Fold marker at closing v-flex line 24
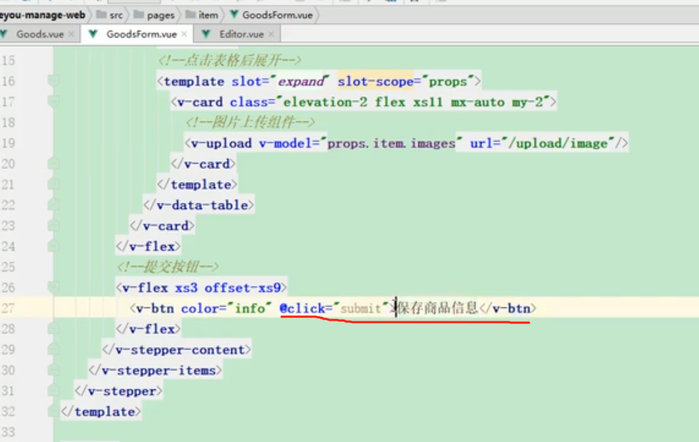The width and height of the screenshot is (699, 442). (x=53, y=246)
